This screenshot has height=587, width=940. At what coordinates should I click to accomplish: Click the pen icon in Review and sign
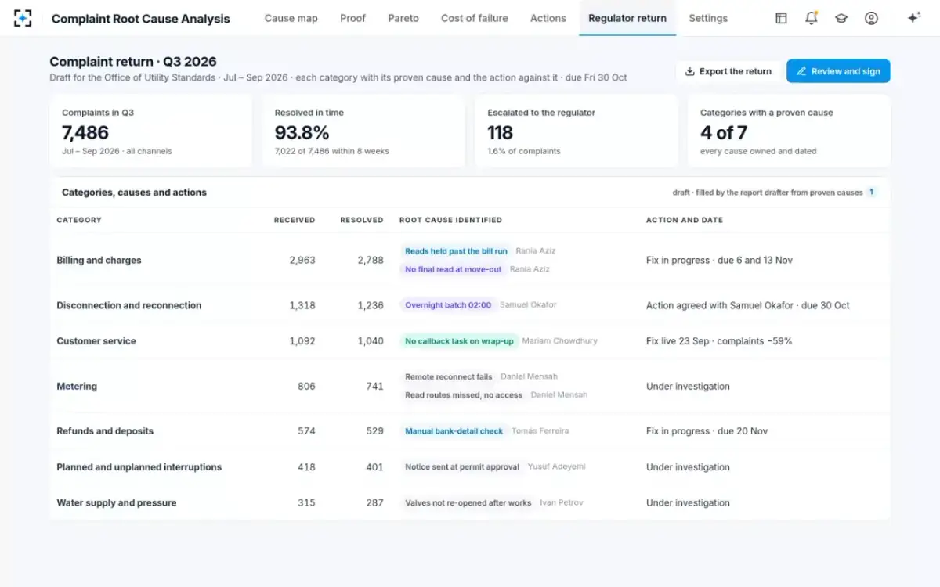pyautogui.click(x=801, y=71)
